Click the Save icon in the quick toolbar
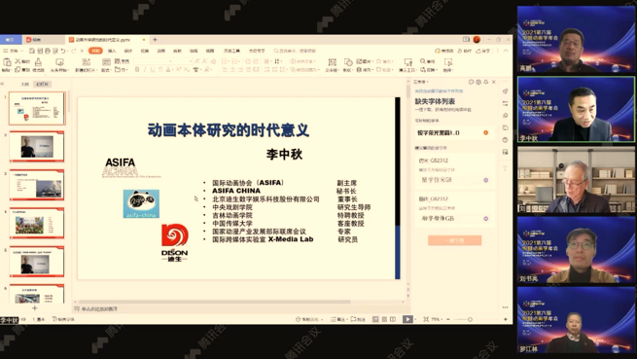Image resolution: width=637 pixels, height=359 pixels. point(32,51)
